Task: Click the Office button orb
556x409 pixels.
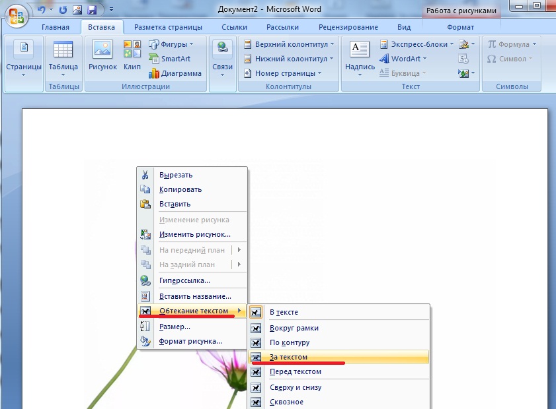Action: pyautogui.click(x=17, y=16)
